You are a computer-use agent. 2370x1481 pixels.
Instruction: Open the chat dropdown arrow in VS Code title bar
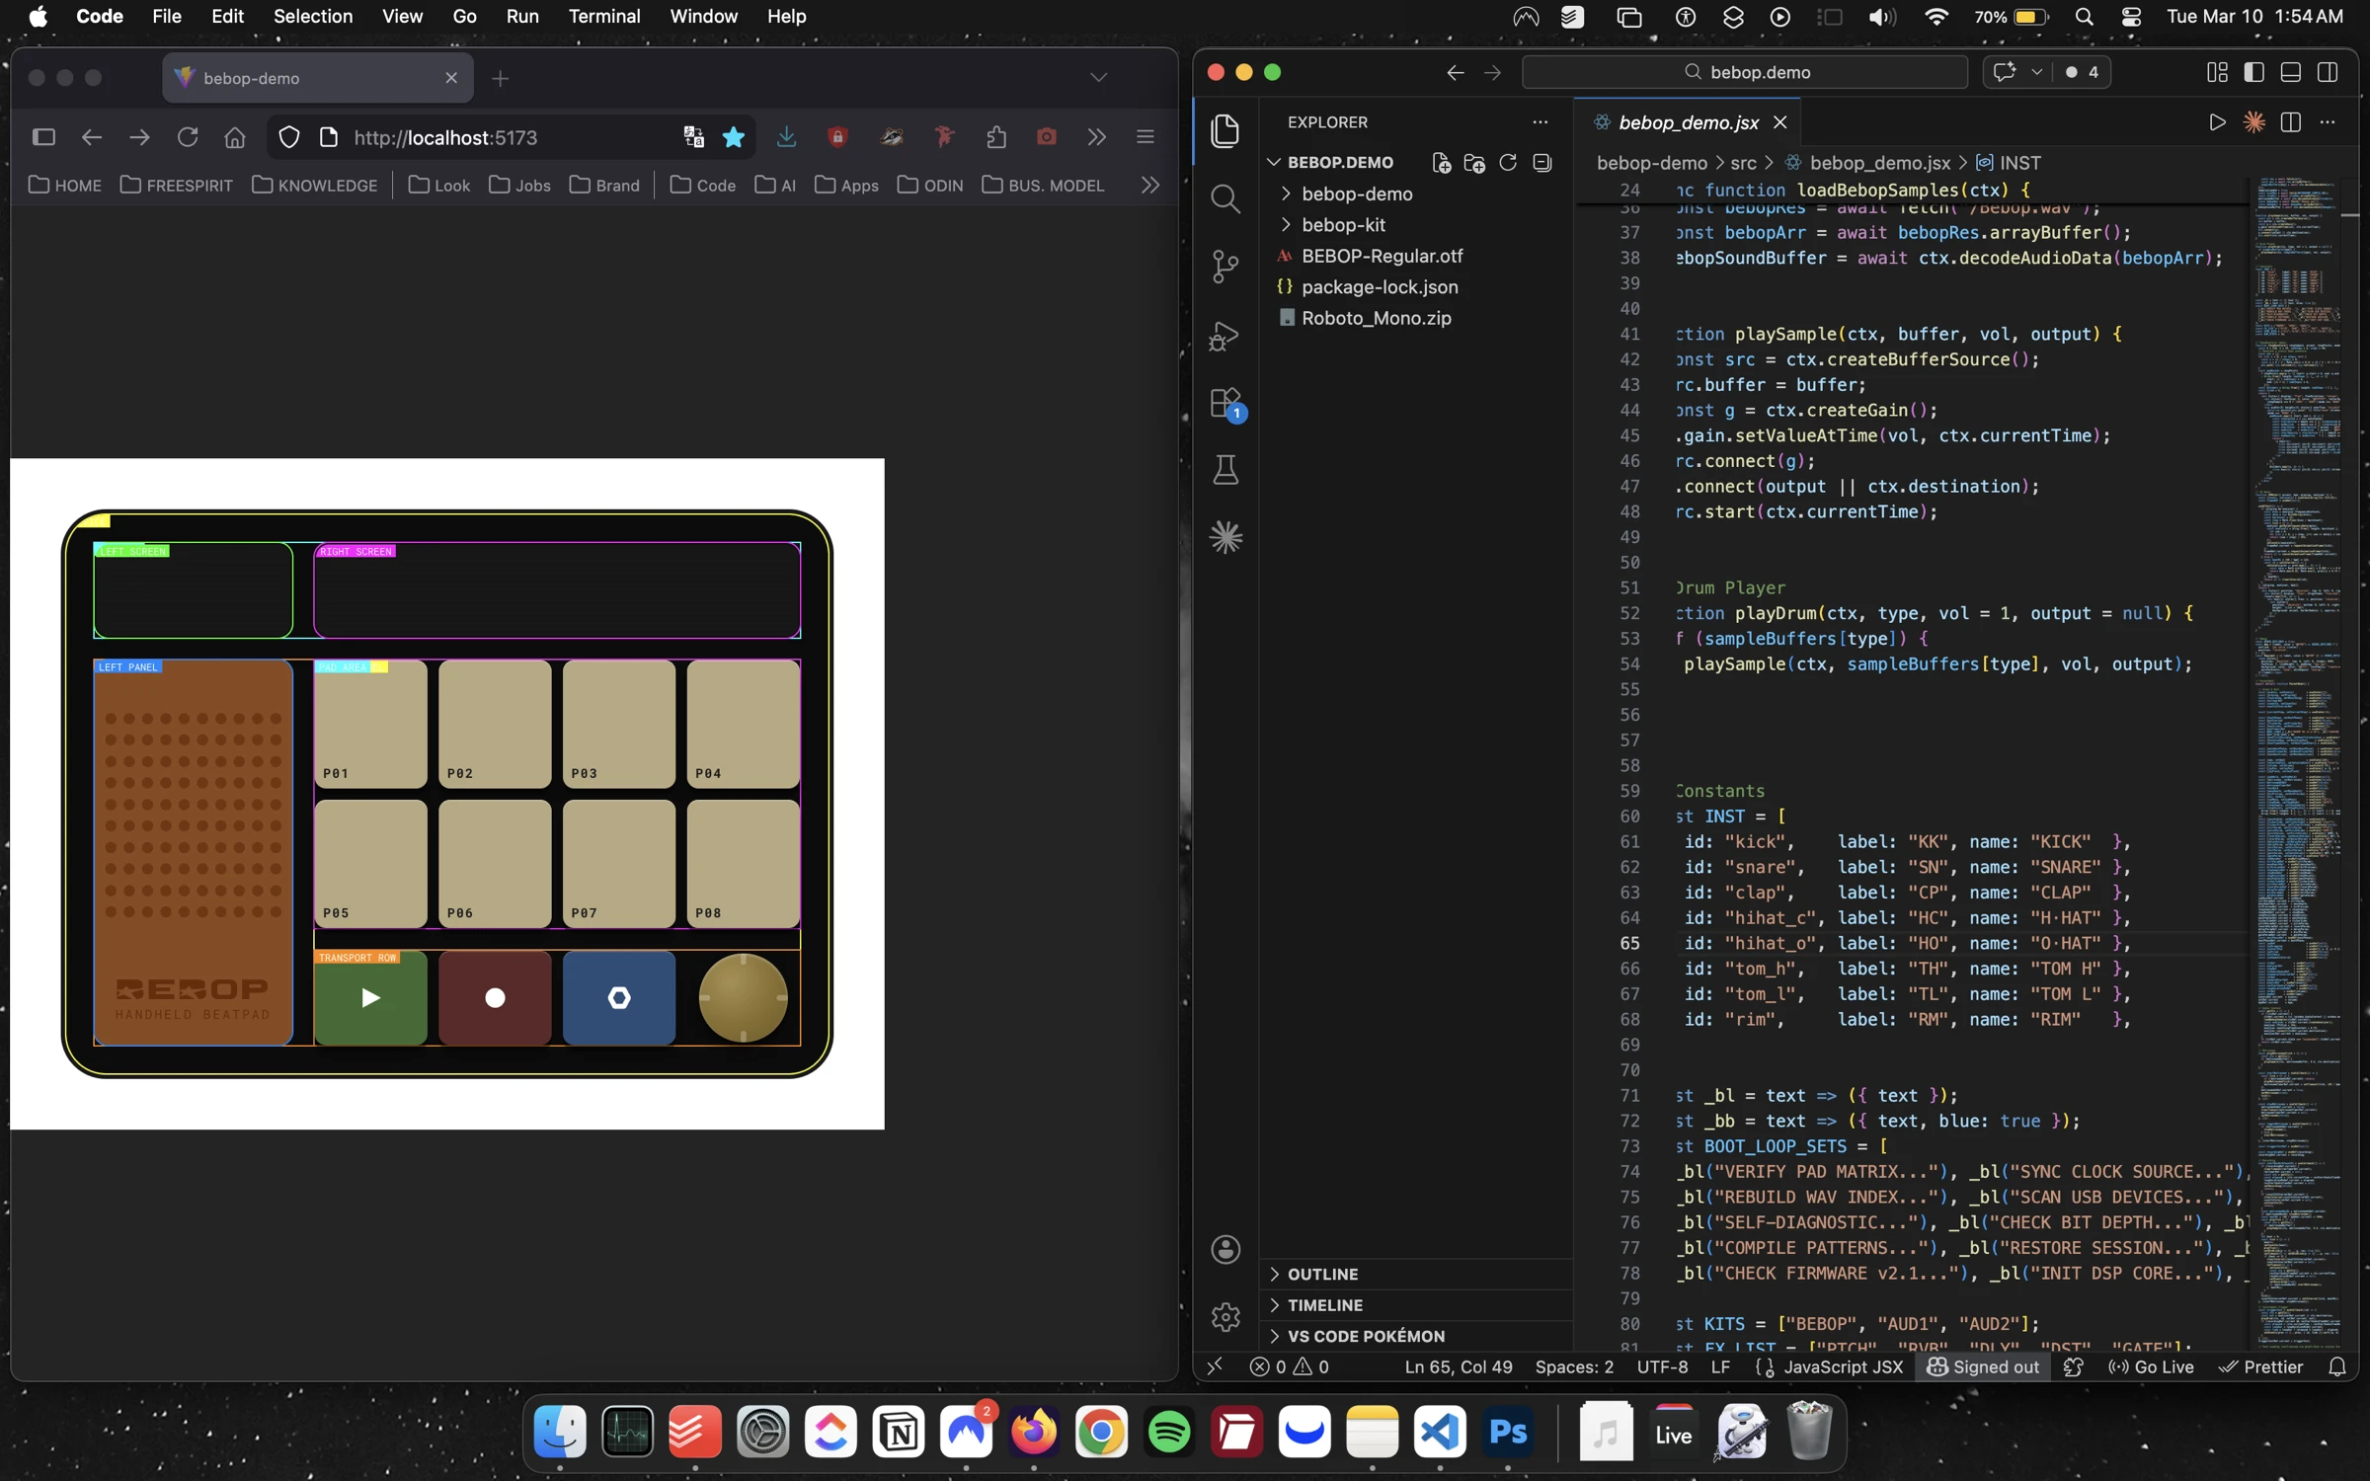[2036, 72]
